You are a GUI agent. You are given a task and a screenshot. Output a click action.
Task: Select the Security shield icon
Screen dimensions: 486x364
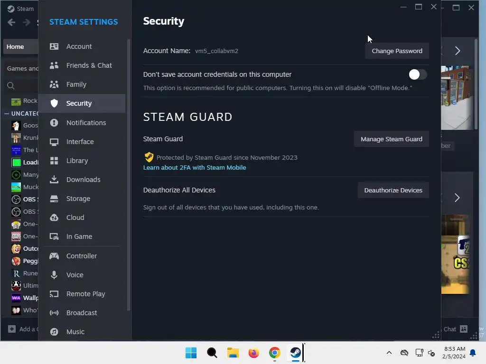(54, 103)
